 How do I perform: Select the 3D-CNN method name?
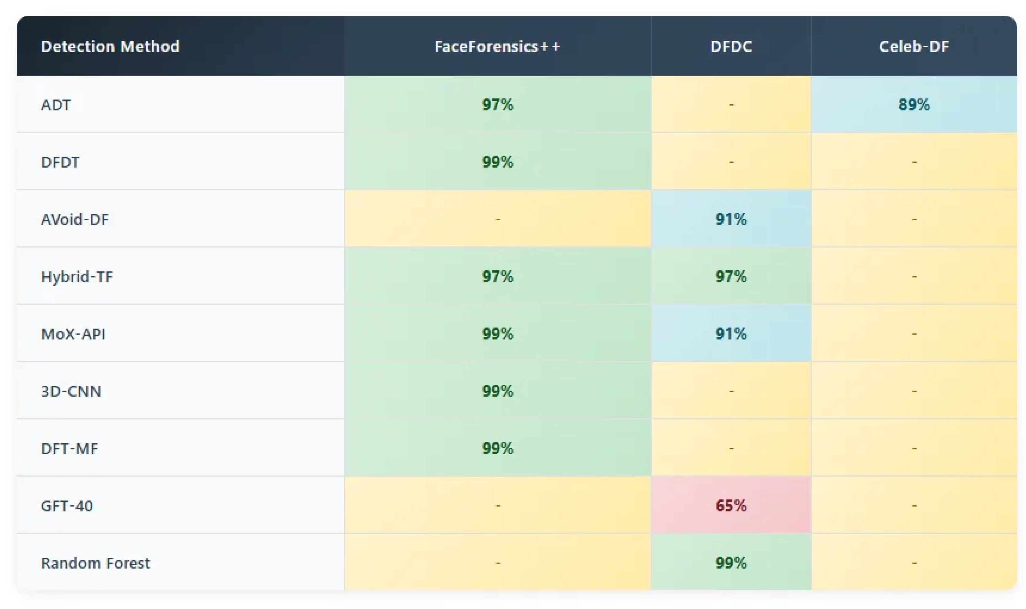click(x=71, y=391)
